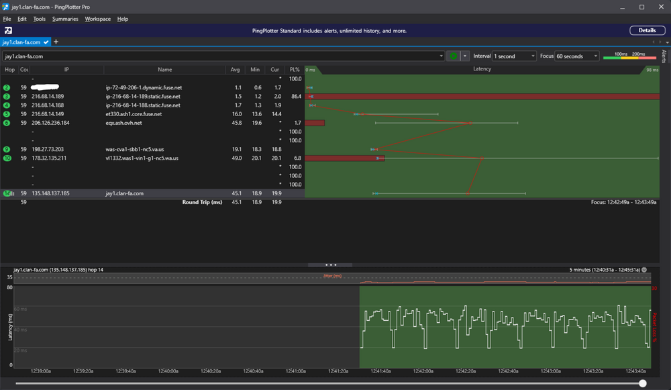Open the Workspace menu
671x390 pixels.
click(x=97, y=19)
